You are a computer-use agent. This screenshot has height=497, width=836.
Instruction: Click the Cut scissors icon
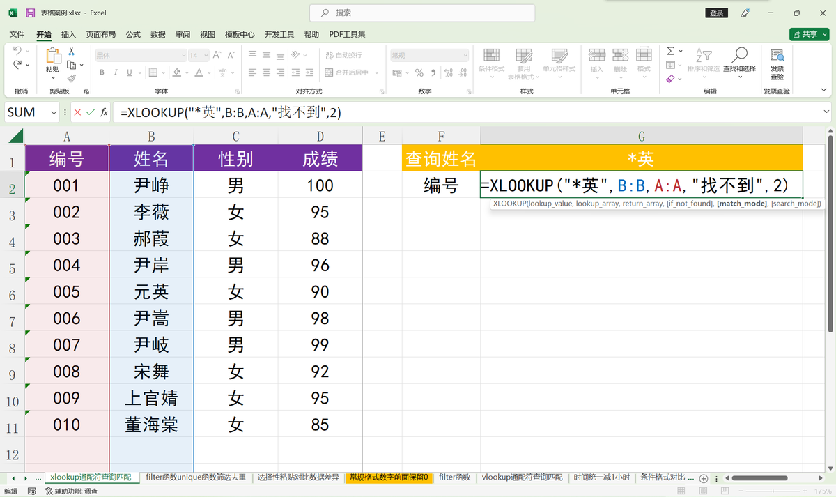point(71,52)
